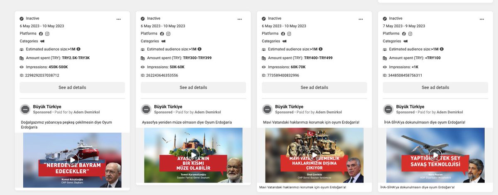Click megaphone category icon on ad 262243646353556
Screen dimensions: 498x195
pyautogui.click(x=163, y=41)
